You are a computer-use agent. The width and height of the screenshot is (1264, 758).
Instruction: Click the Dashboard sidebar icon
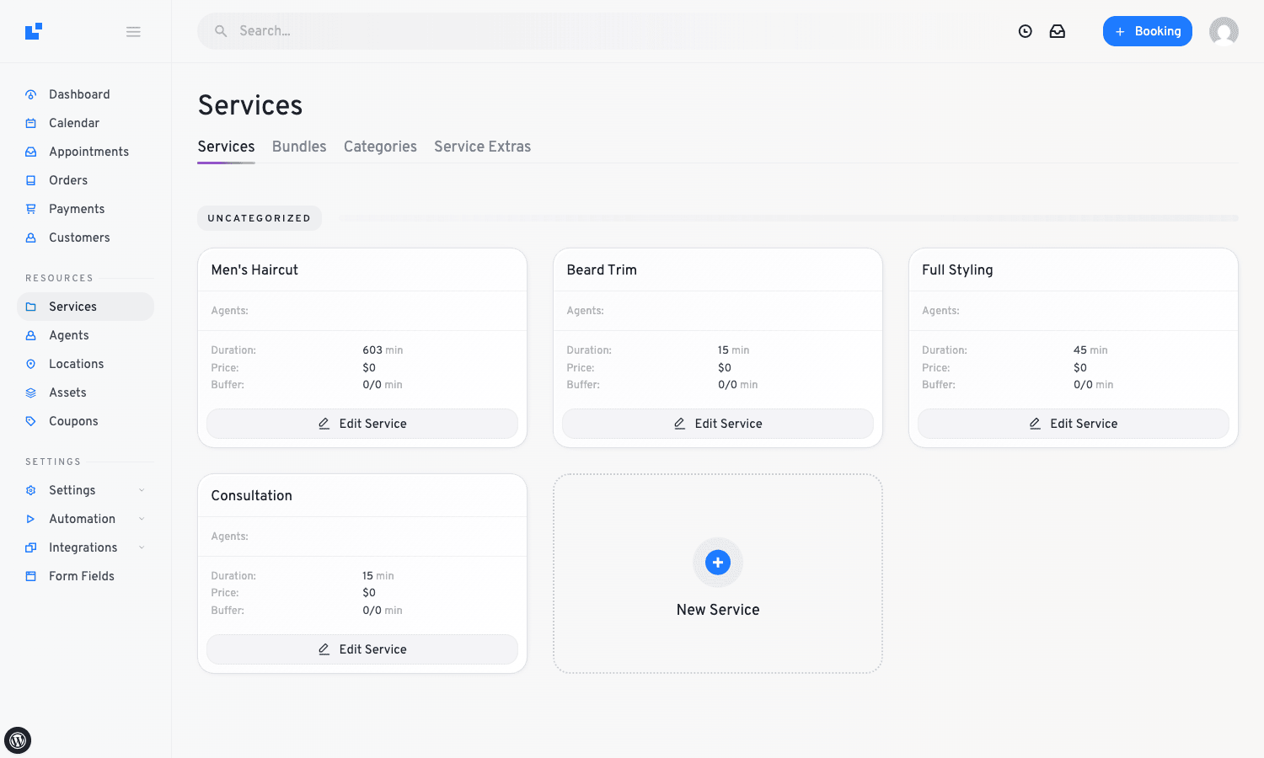[31, 94]
